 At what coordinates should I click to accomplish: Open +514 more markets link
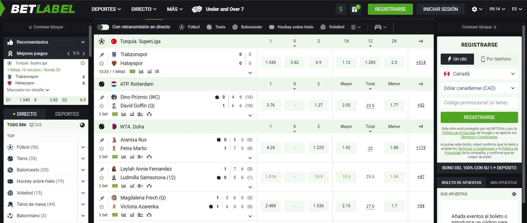(x=421, y=62)
